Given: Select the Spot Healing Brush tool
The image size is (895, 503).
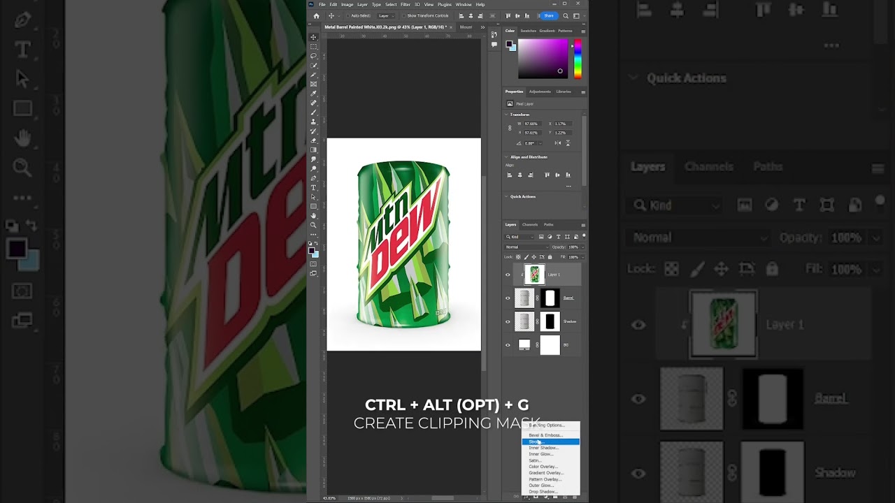Looking at the screenshot, I should [x=313, y=103].
